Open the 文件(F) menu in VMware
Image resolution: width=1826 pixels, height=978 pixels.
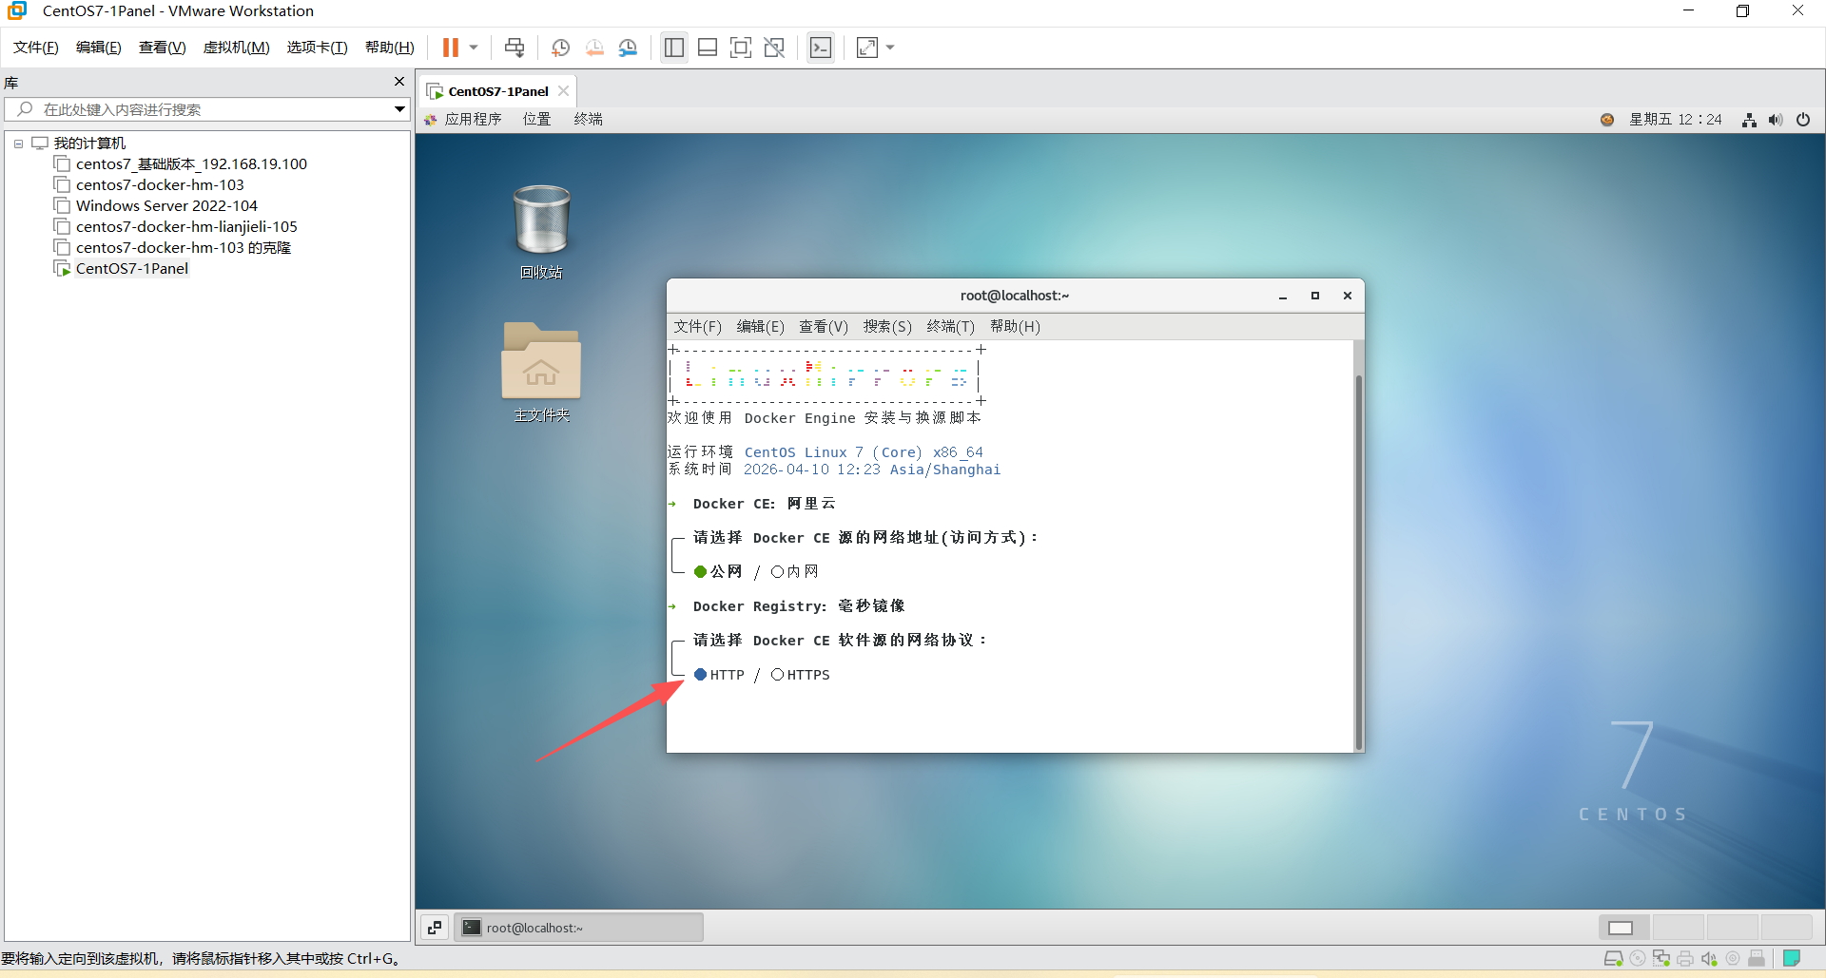click(x=36, y=48)
